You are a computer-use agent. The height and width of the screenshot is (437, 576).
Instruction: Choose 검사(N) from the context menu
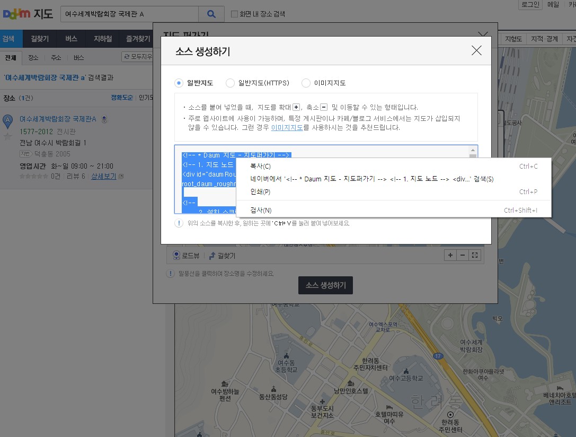261,211
